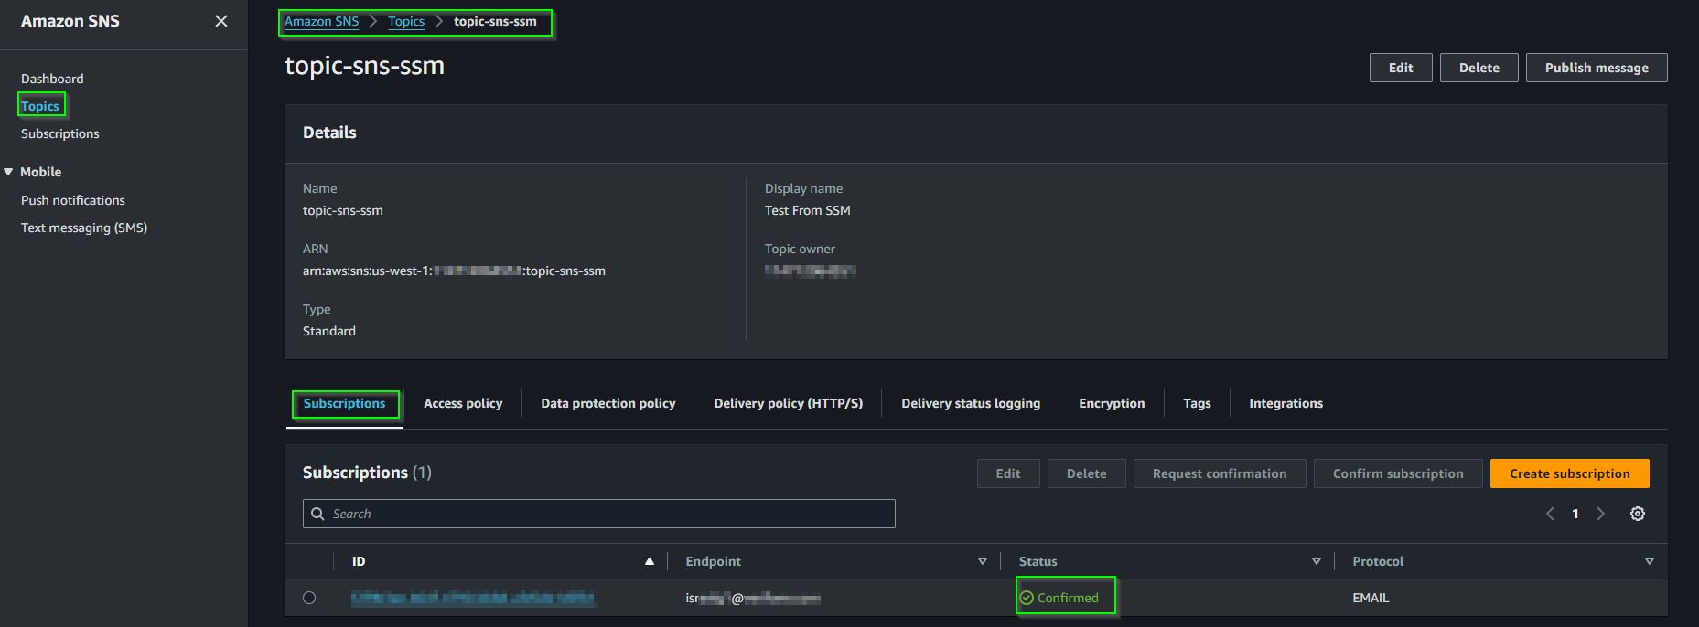Open Endpoint column sort dropdown
This screenshot has height=627, width=1699.
[983, 561]
